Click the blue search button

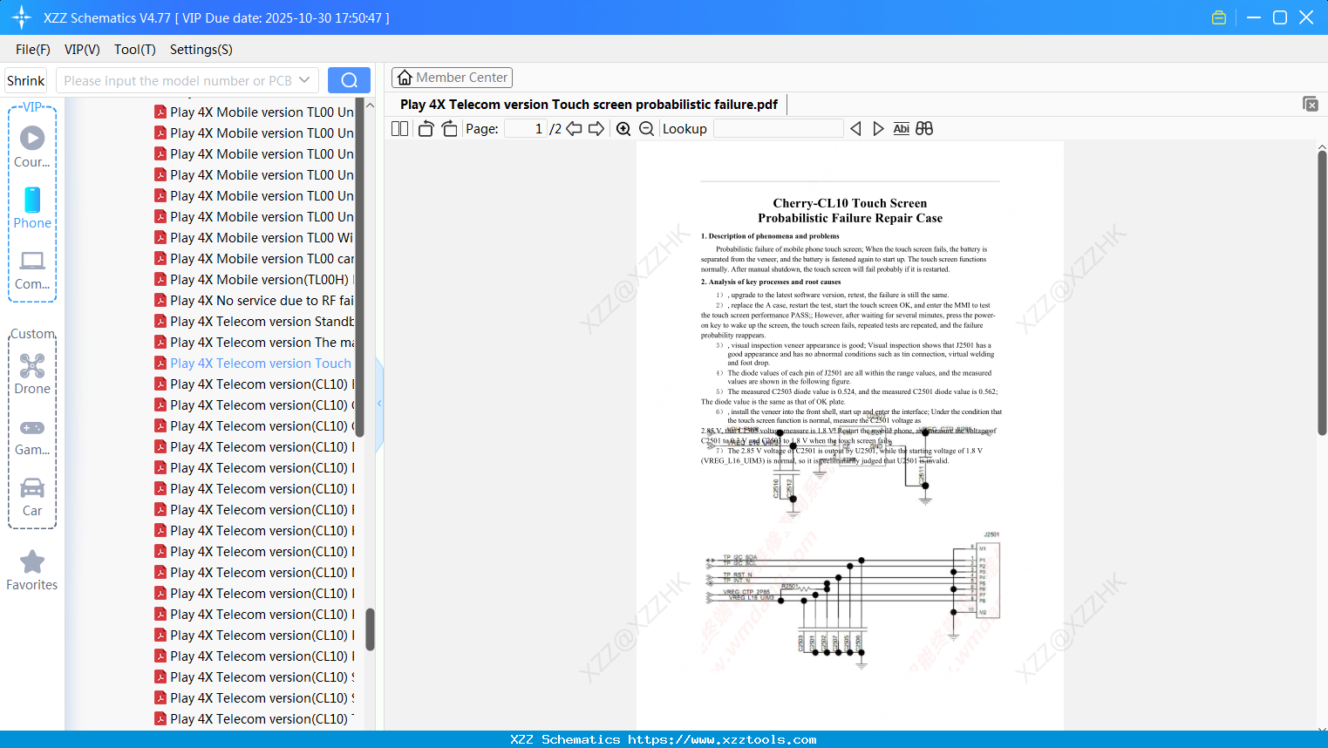point(349,80)
